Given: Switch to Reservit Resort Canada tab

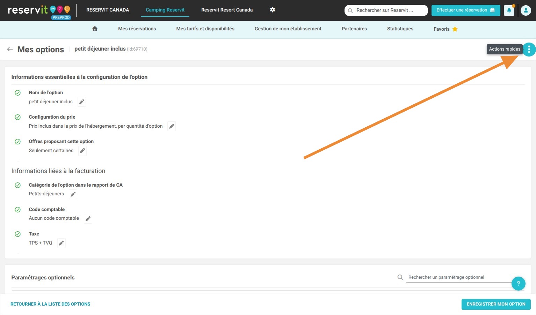Looking at the screenshot, I should click(227, 10).
